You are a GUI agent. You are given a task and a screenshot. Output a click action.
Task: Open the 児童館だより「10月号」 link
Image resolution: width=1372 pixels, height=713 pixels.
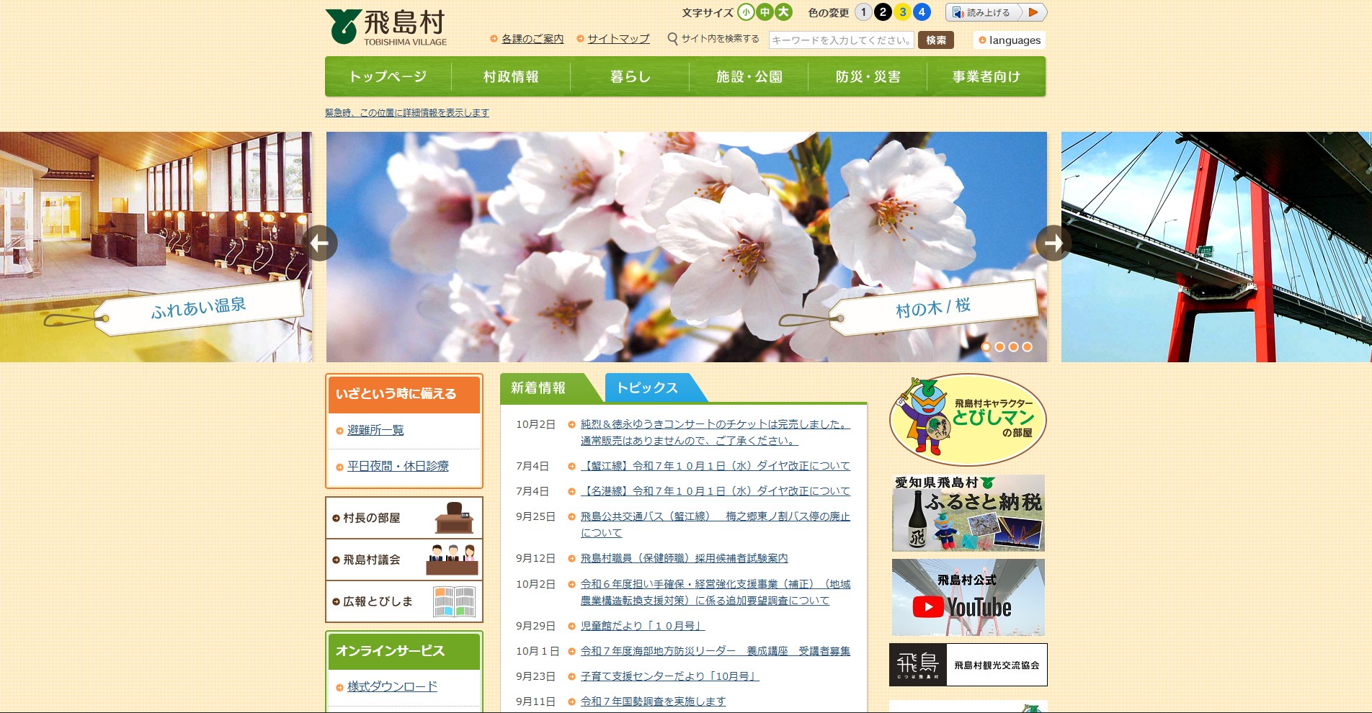click(643, 627)
